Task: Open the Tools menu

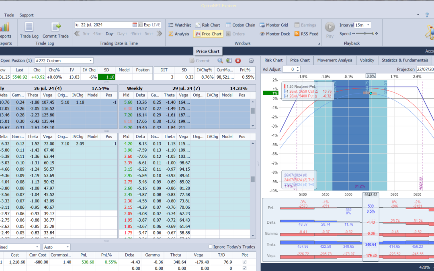Action: pyautogui.click(x=9, y=15)
